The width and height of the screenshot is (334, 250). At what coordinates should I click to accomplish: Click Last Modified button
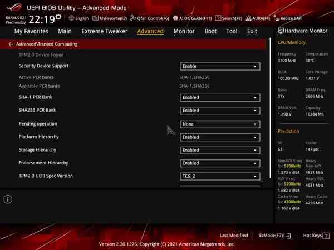[x=233, y=236]
